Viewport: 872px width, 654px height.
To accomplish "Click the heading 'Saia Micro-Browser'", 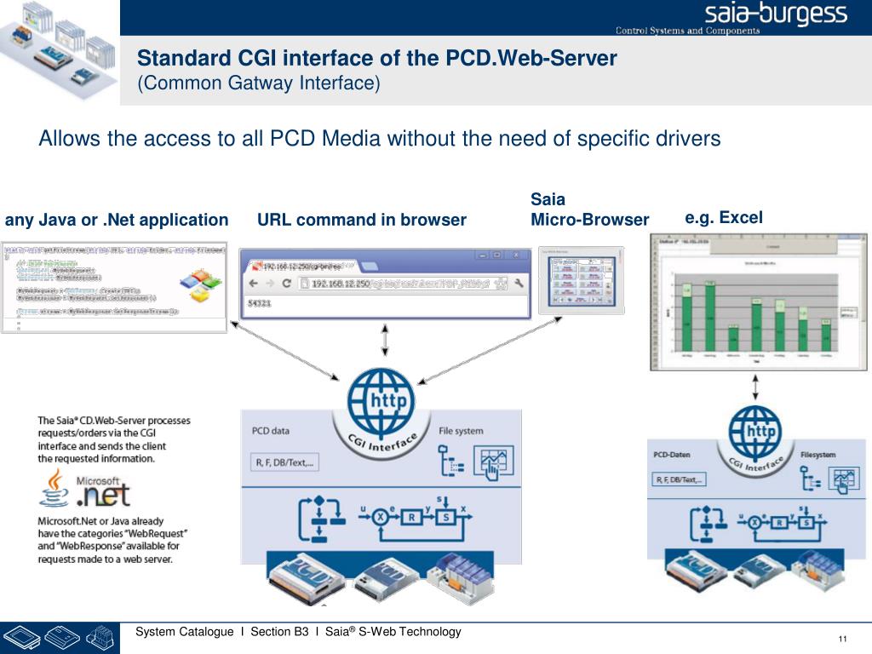I will [589, 209].
